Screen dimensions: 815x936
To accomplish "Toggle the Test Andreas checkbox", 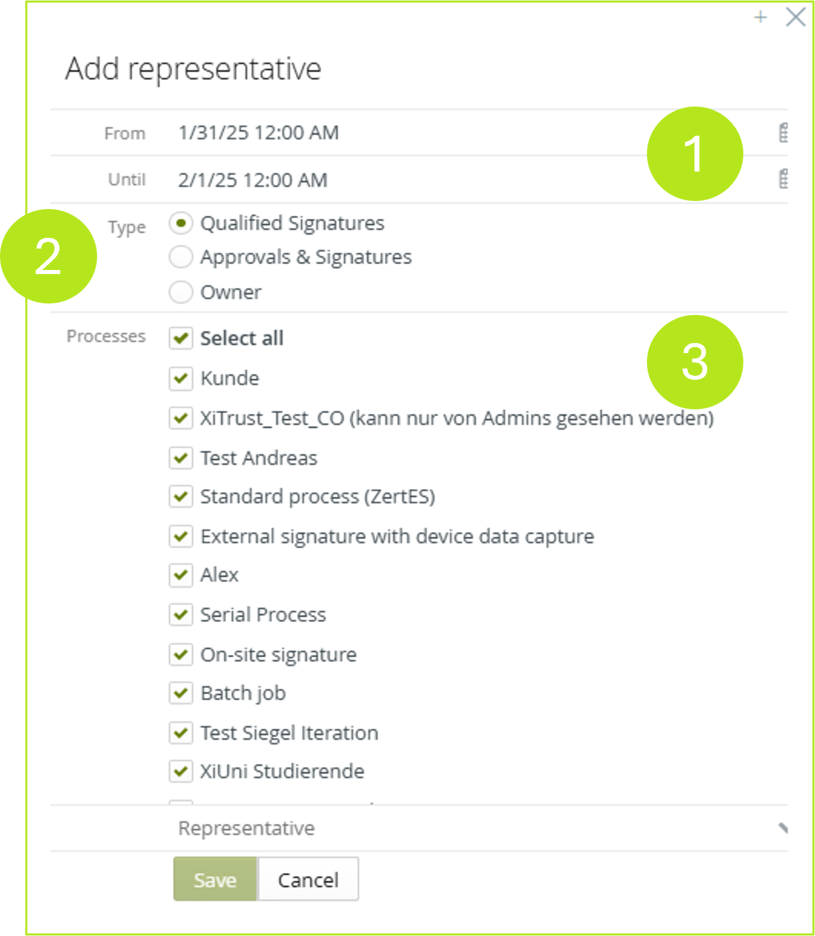I will point(181,458).
